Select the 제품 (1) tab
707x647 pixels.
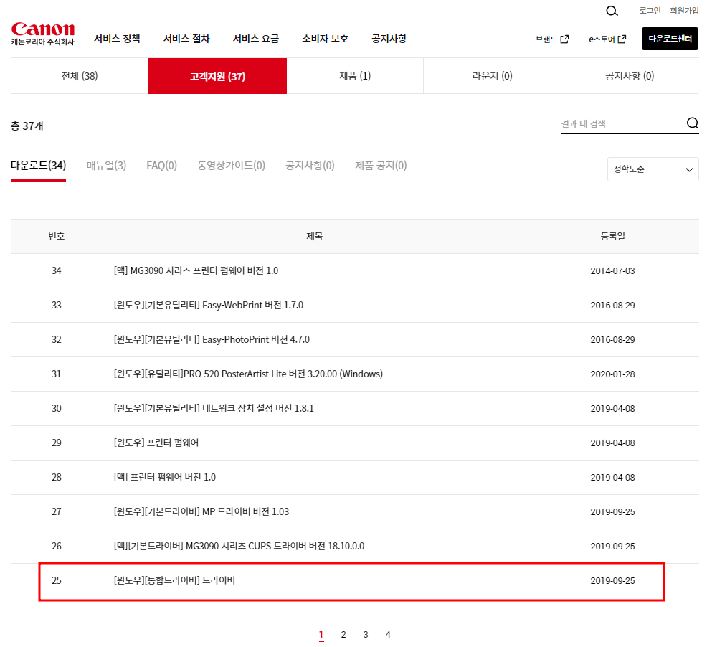tap(355, 76)
